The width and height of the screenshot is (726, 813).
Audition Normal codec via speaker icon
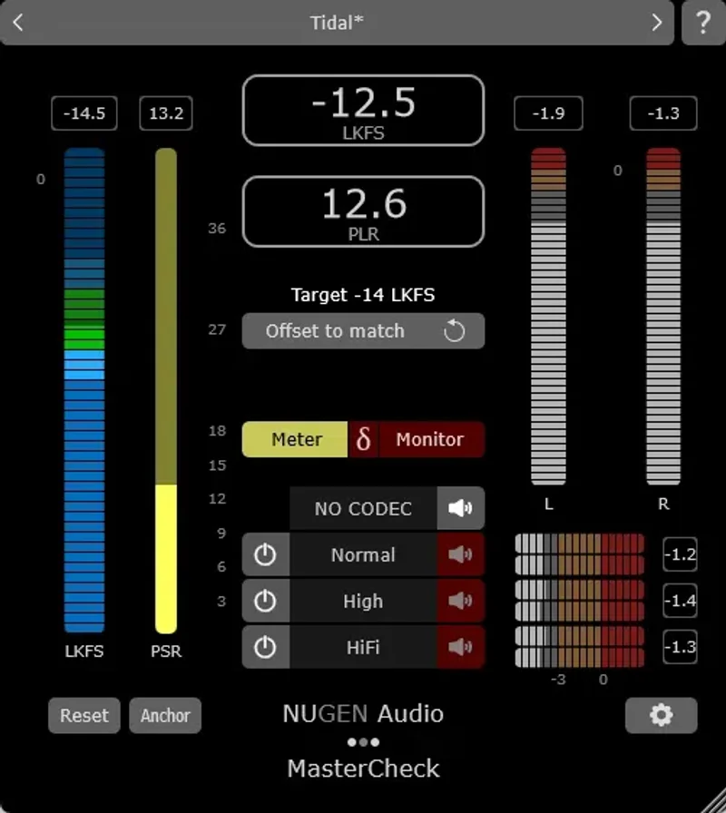point(460,554)
